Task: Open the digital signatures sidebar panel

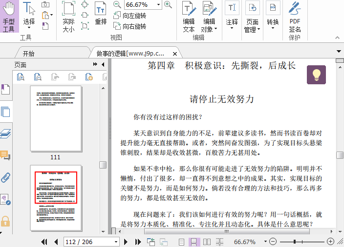Action: click(x=5, y=200)
